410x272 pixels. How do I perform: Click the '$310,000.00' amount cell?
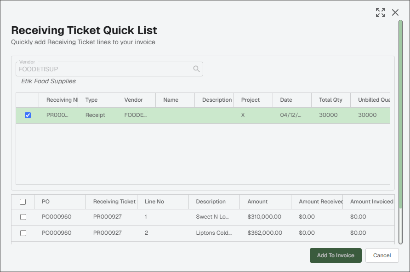(264, 217)
